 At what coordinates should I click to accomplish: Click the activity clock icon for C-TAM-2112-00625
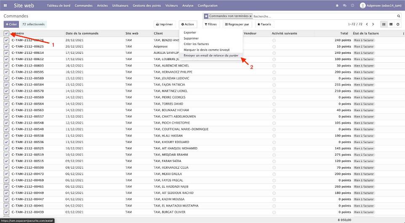coord(274,47)
